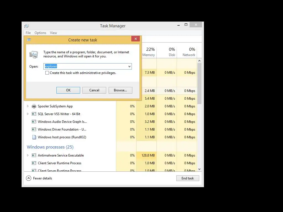Click the Browse... button
Image resolution: width=283 pixels, height=212 pixels.
[x=120, y=90]
